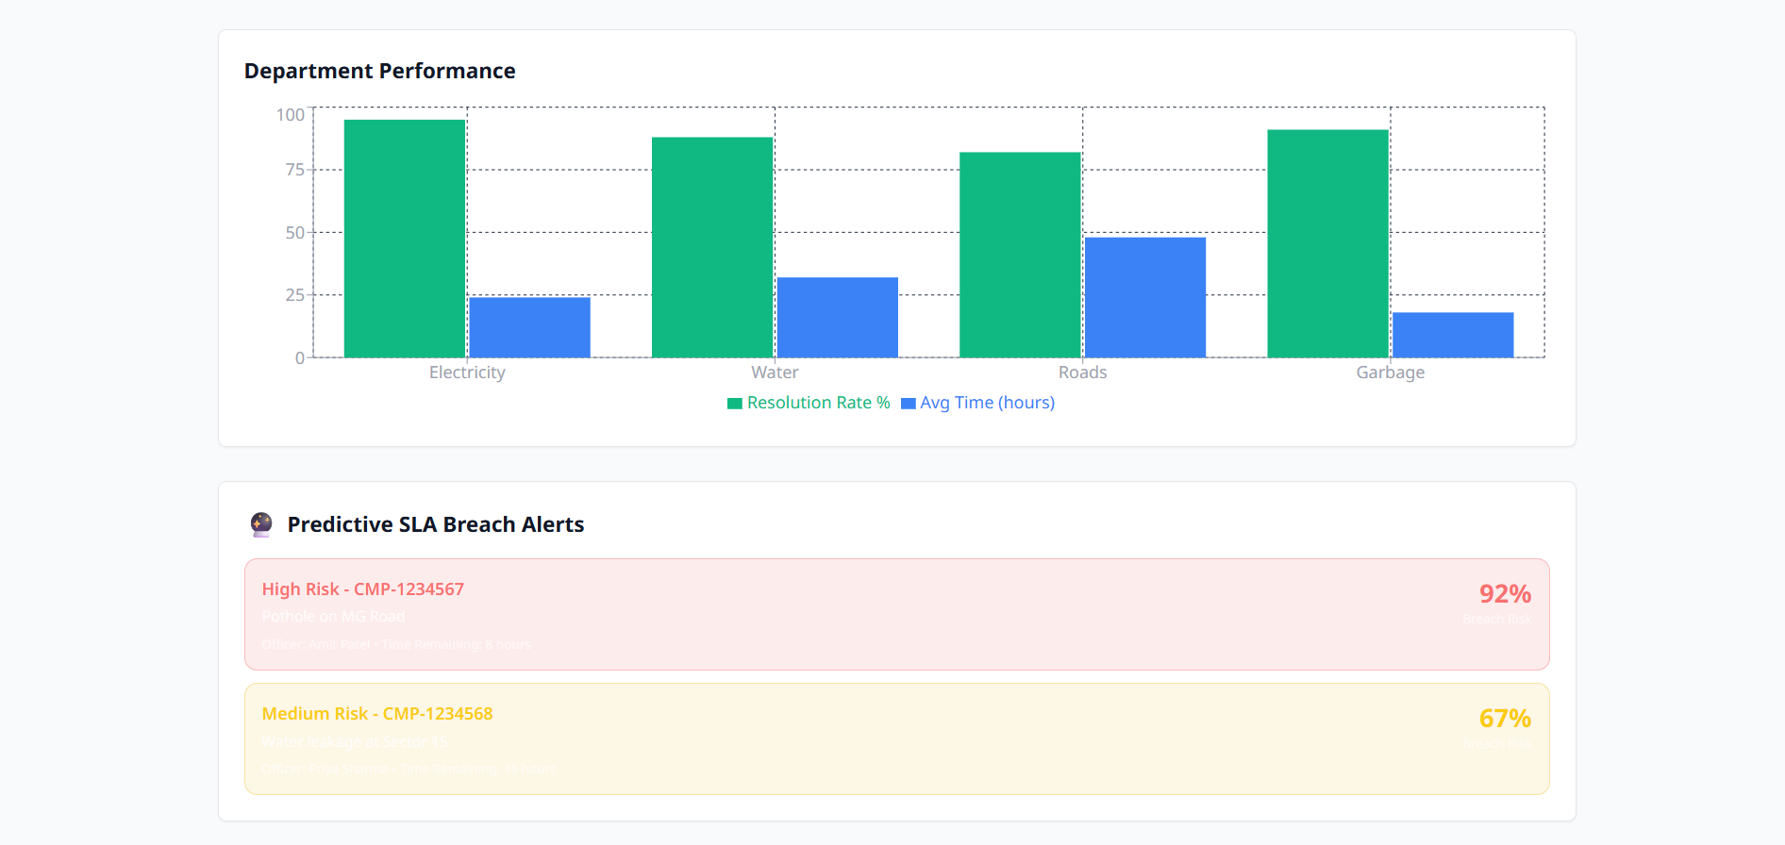Click the 92% breach risk value
Image resolution: width=1785 pixels, height=845 pixels.
coord(1505,594)
